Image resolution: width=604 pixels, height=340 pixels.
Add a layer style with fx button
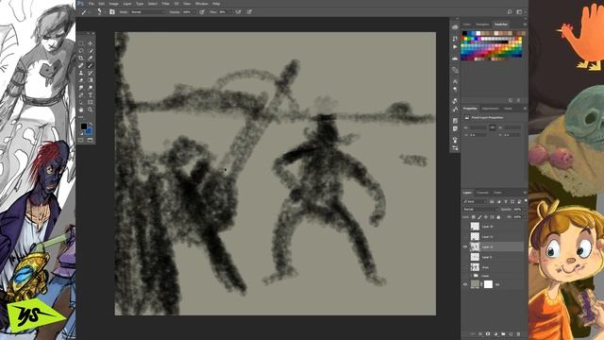pyautogui.click(x=480, y=333)
